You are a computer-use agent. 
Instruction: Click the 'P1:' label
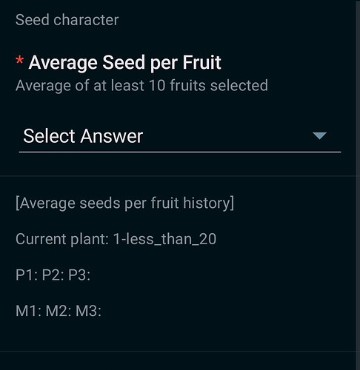27,275
